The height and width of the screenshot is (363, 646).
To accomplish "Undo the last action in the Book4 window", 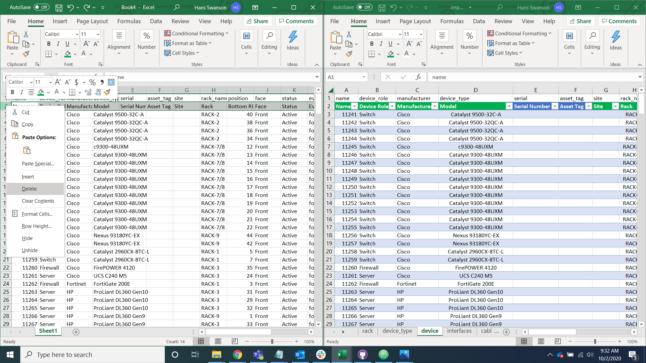I will coord(70,7).
